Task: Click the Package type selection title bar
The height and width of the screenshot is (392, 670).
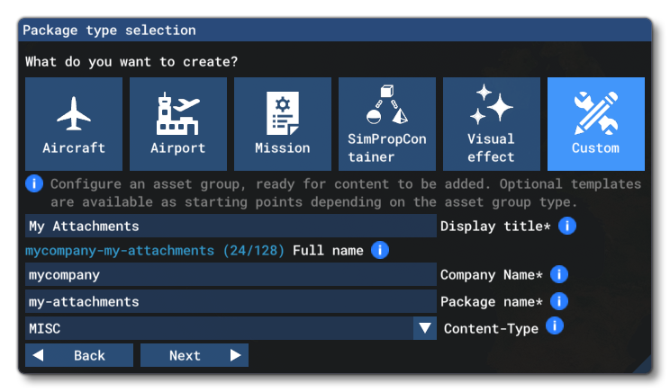Action: pos(334,30)
